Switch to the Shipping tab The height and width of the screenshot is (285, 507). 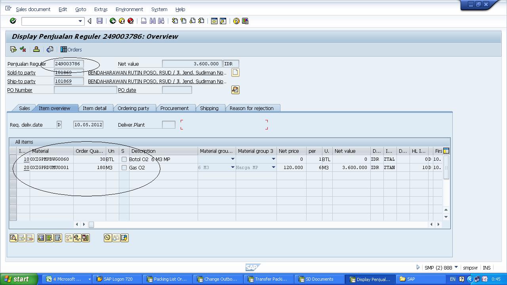[209, 108]
